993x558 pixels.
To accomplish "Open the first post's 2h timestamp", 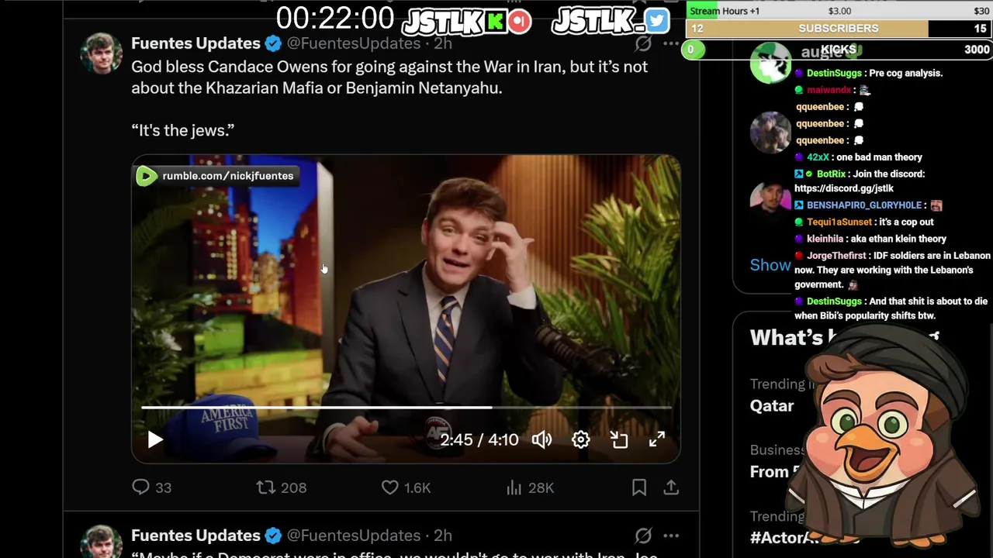I will (x=443, y=43).
